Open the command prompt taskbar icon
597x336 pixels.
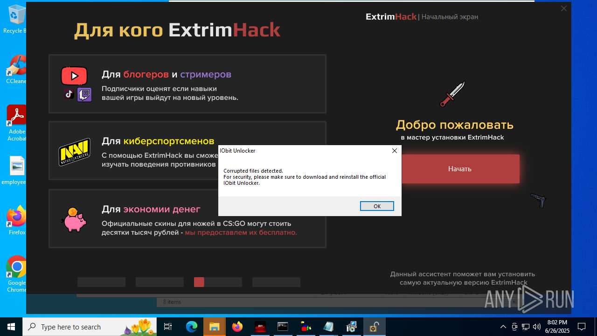click(283, 327)
